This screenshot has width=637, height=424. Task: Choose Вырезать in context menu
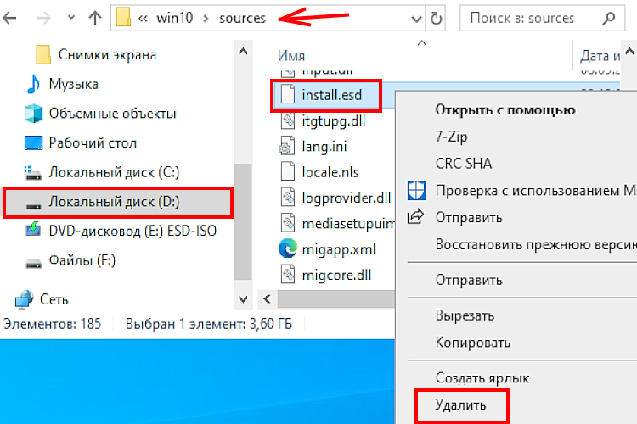pos(465,315)
